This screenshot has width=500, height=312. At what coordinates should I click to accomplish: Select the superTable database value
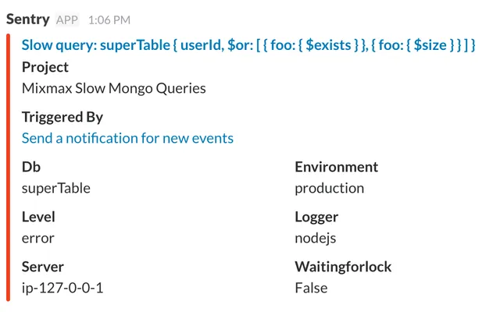[x=55, y=188]
